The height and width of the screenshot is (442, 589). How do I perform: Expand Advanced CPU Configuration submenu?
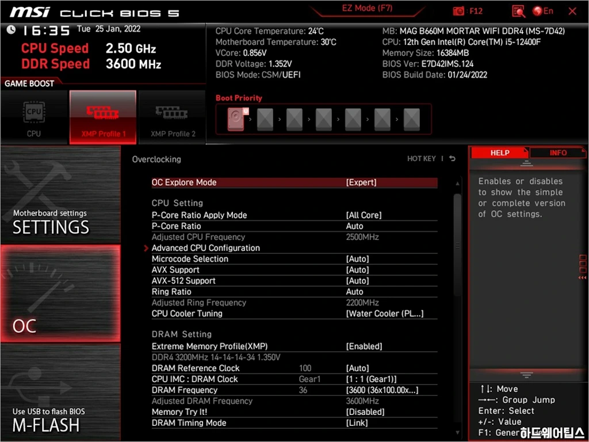pos(205,248)
